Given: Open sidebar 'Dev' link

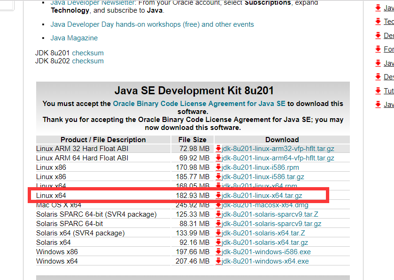Looking at the screenshot, I should tap(389, 76).
